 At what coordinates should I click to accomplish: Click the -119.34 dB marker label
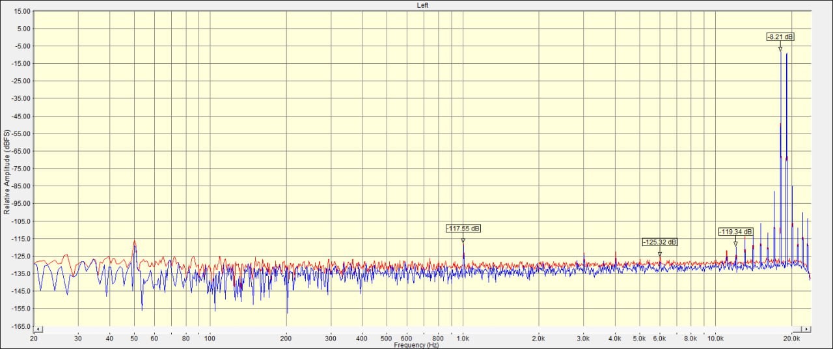(735, 232)
